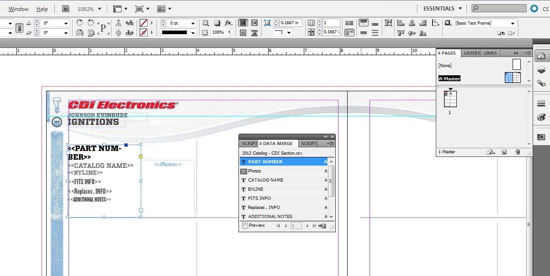The height and width of the screenshot is (276, 550).
Task: Click create merged document icon
Action: click(322, 226)
